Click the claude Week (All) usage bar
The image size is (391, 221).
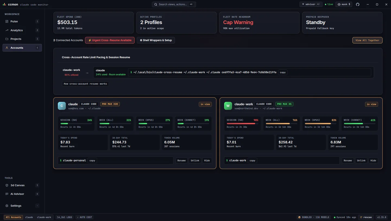point(115,124)
